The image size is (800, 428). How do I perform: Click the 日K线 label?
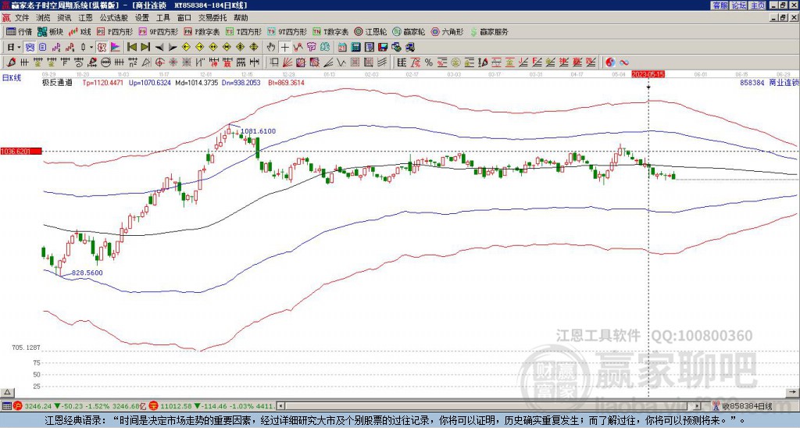tap(11, 77)
